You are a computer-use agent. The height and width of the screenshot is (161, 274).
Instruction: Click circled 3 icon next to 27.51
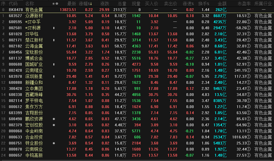click(x=248, y=155)
